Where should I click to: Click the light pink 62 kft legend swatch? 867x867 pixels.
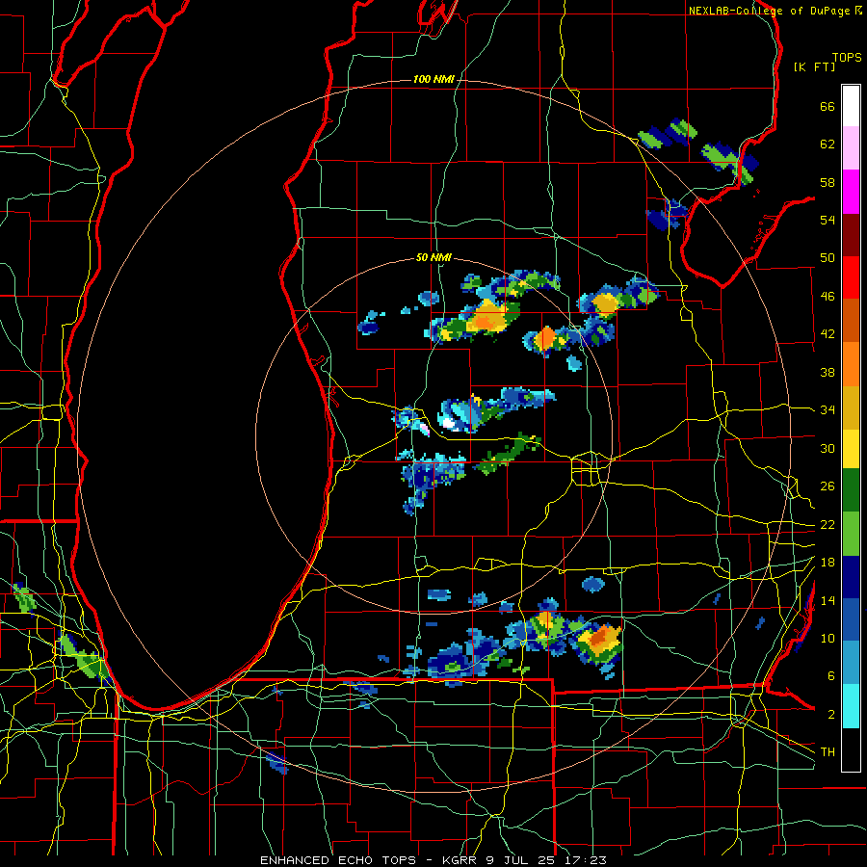851,147
